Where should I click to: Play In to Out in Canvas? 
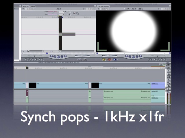(130, 57)
